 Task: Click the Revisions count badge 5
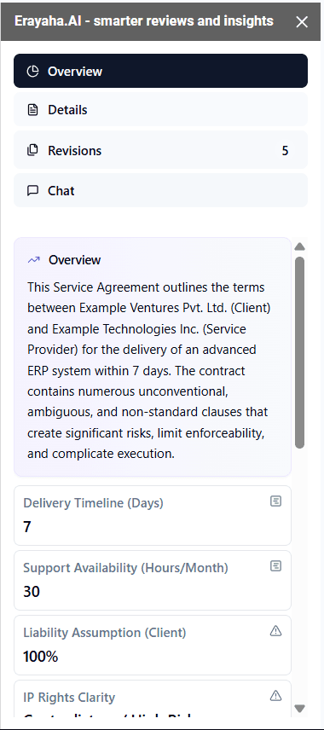point(286,151)
